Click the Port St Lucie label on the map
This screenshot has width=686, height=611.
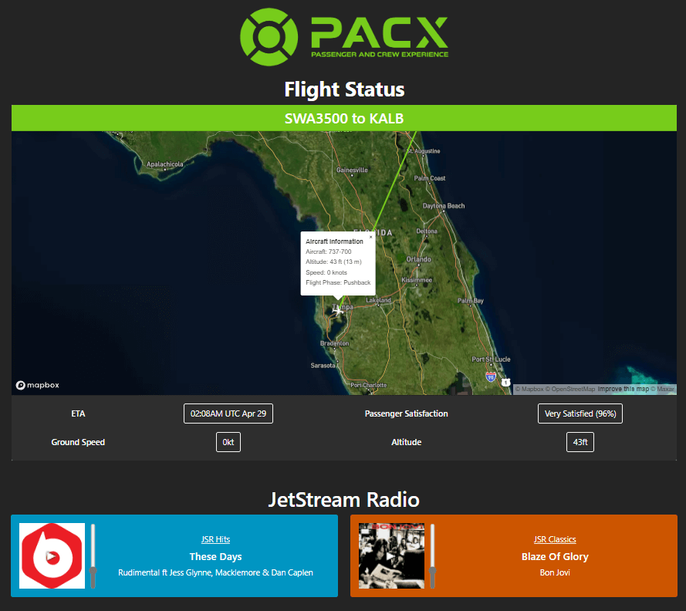(x=491, y=359)
